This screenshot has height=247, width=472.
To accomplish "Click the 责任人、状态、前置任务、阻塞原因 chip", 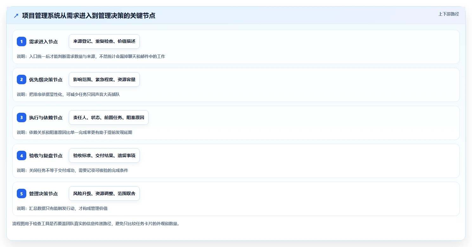I will pos(109,117).
